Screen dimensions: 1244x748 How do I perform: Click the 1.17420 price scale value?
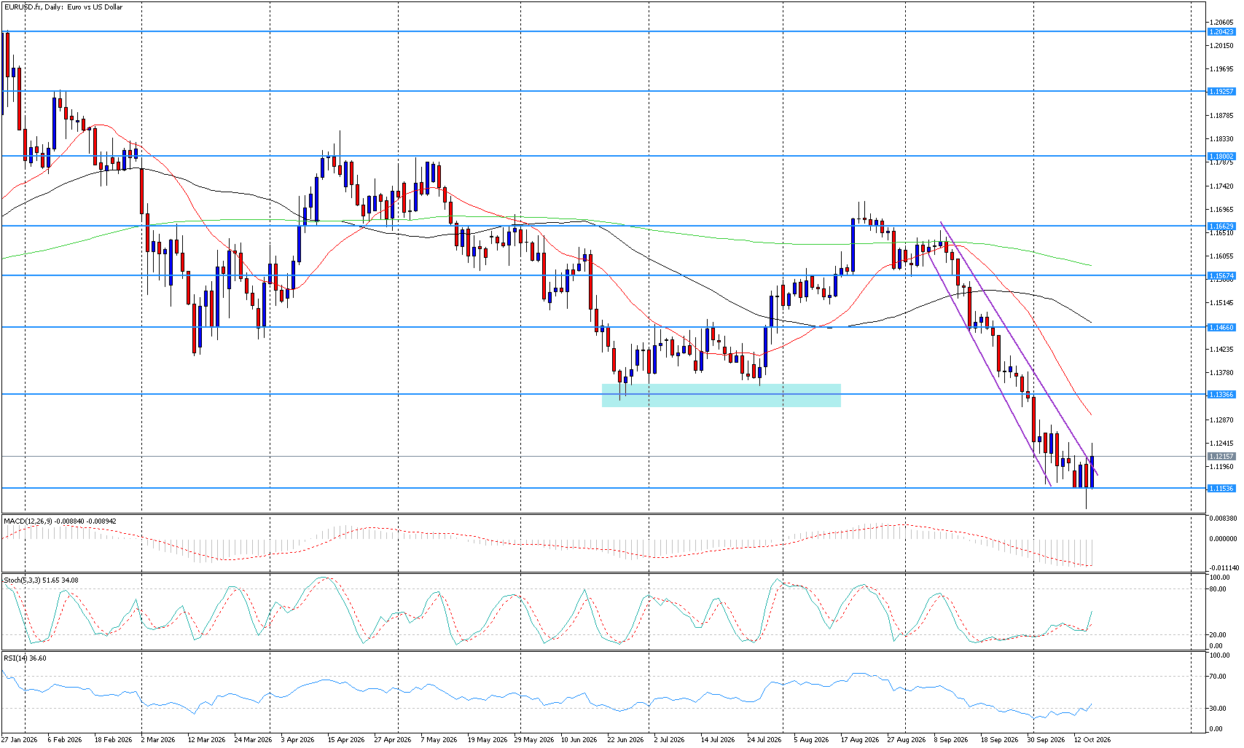1221,186
